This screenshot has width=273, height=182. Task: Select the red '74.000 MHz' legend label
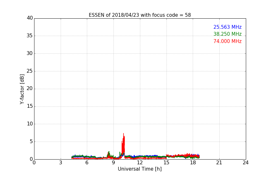[227, 41]
